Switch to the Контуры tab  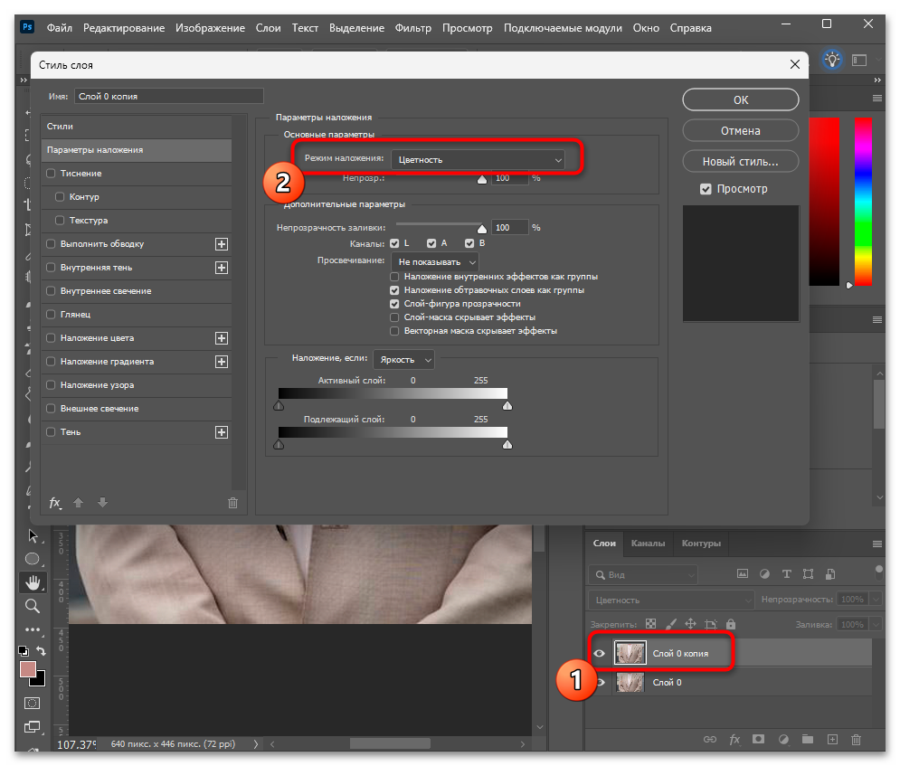pos(701,543)
